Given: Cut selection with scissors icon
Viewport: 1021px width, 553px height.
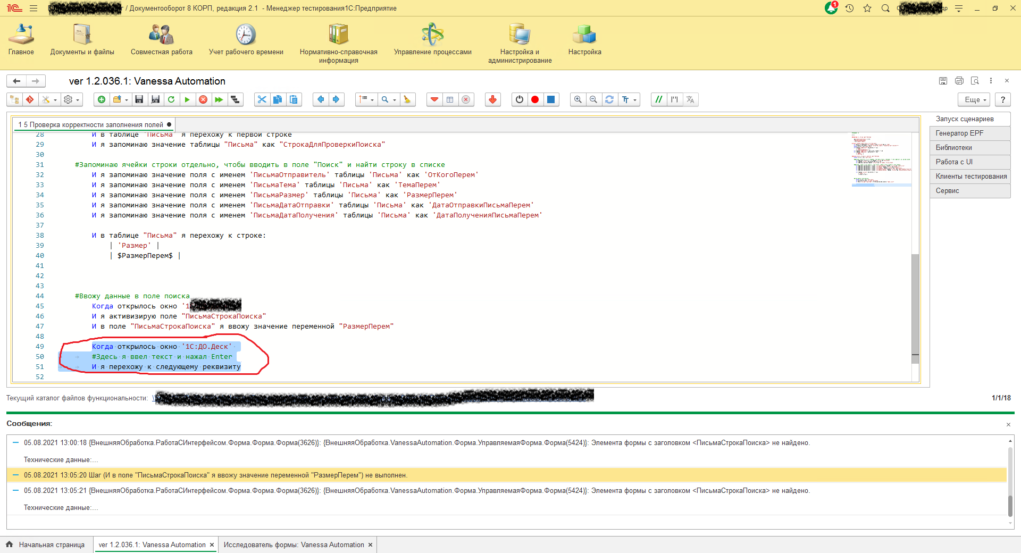Looking at the screenshot, I should click(x=262, y=99).
